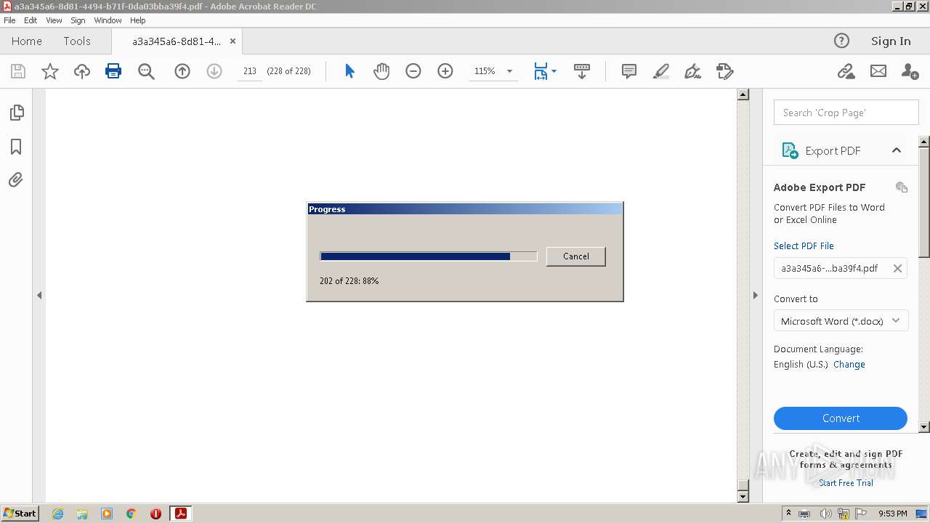Viewport: 930px width, 523px height.
Task: Select the Highlight text tool
Action: click(x=661, y=71)
